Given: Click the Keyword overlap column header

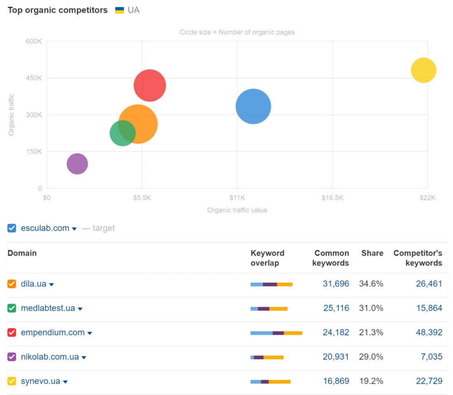Looking at the screenshot, I should point(268,258).
